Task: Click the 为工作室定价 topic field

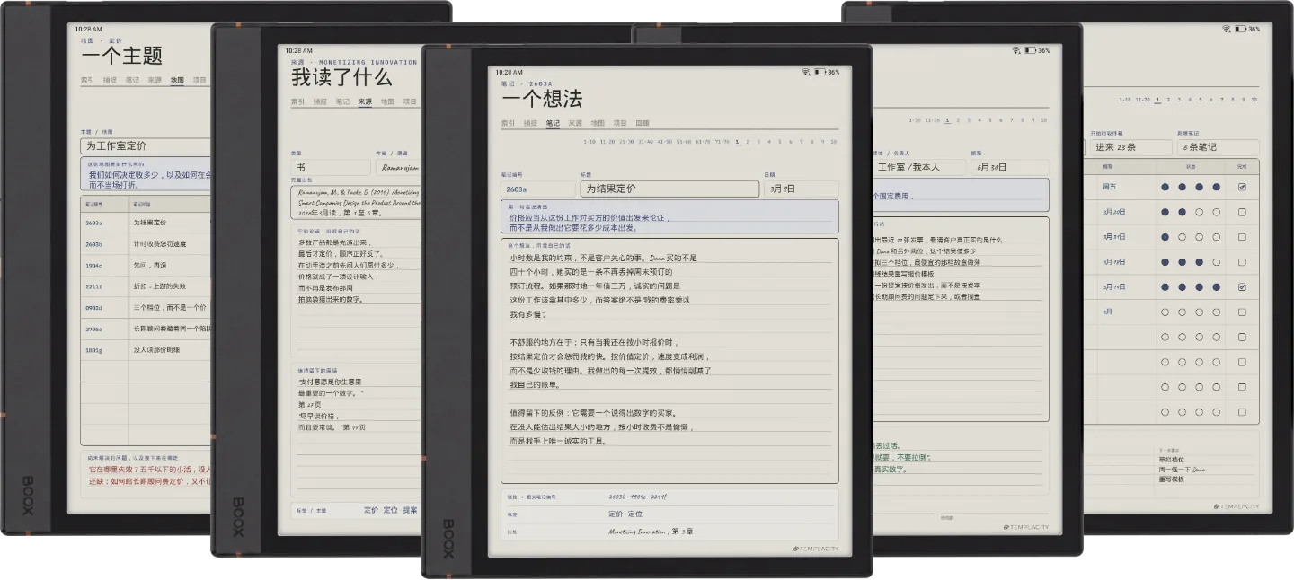Action: [x=146, y=145]
